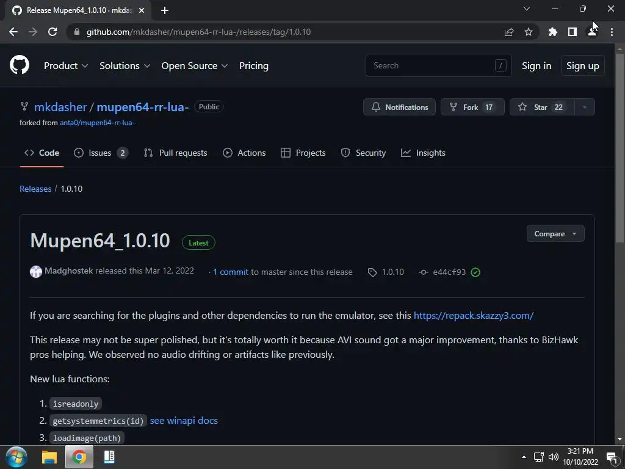Open tab search chevron in title bar
Screen dimensions: 625x469
tap(527, 9)
